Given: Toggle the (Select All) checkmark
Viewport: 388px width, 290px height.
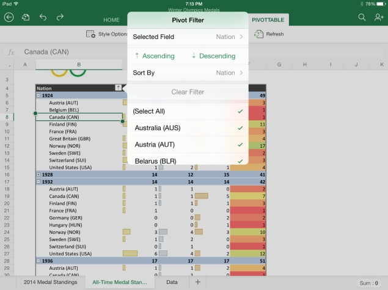Looking at the screenshot, I should [188, 111].
